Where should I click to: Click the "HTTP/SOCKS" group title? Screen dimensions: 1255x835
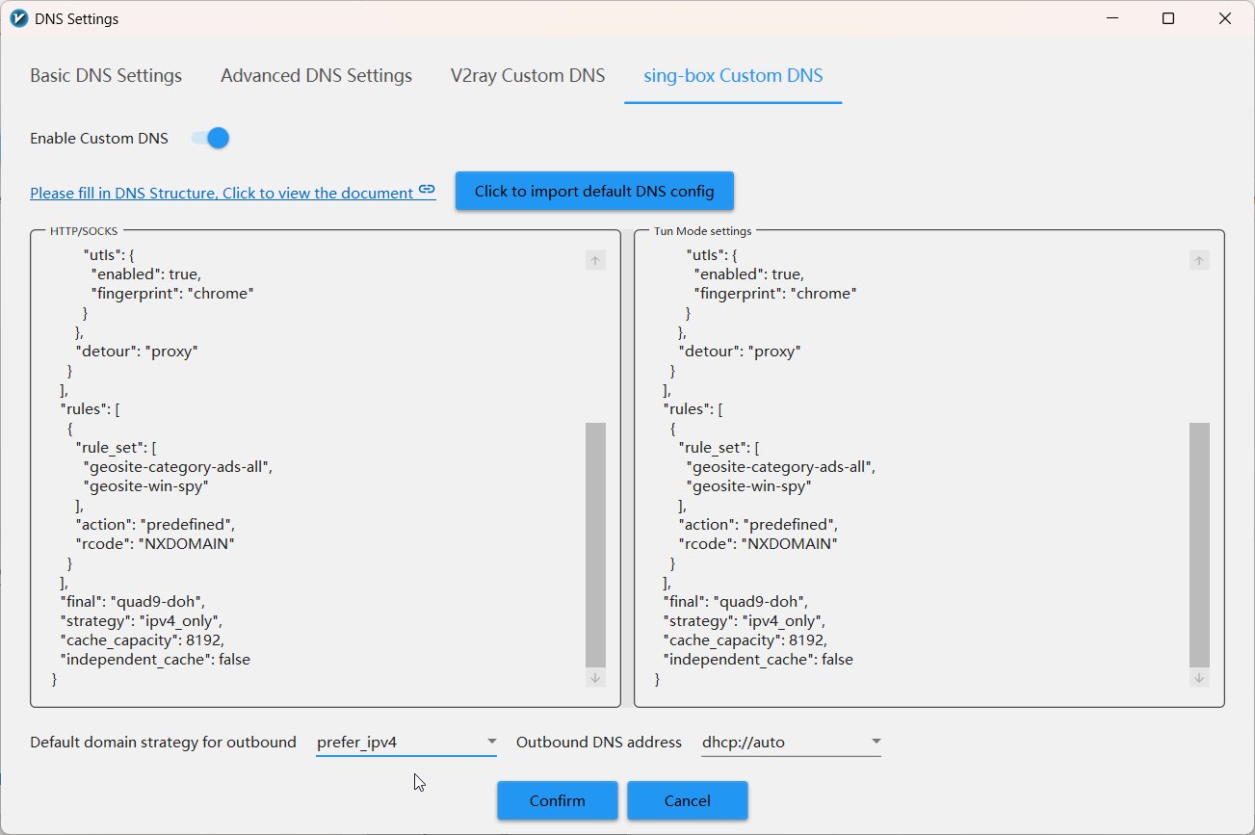tap(84, 231)
